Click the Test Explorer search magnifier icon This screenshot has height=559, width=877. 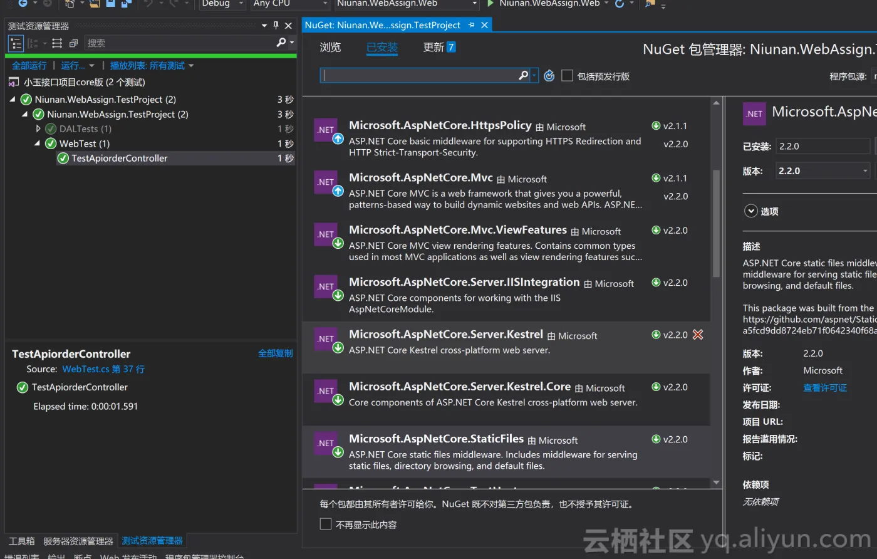(281, 43)
